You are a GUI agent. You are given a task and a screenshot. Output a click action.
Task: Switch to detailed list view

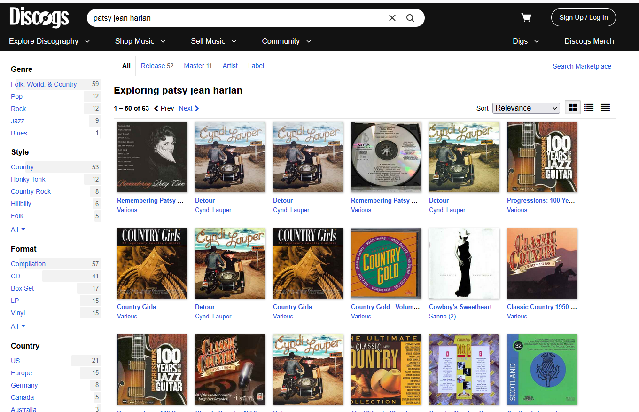point(589,108)
